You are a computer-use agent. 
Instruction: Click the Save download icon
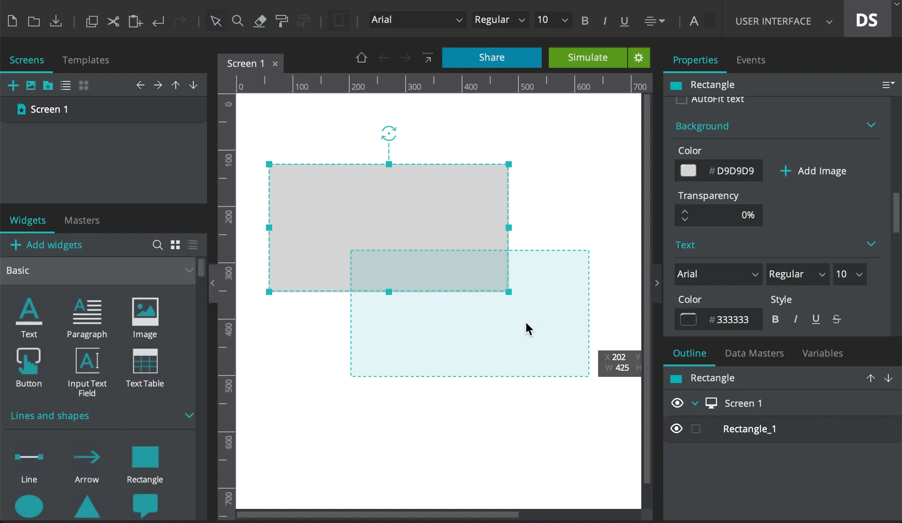click(56, 21)
